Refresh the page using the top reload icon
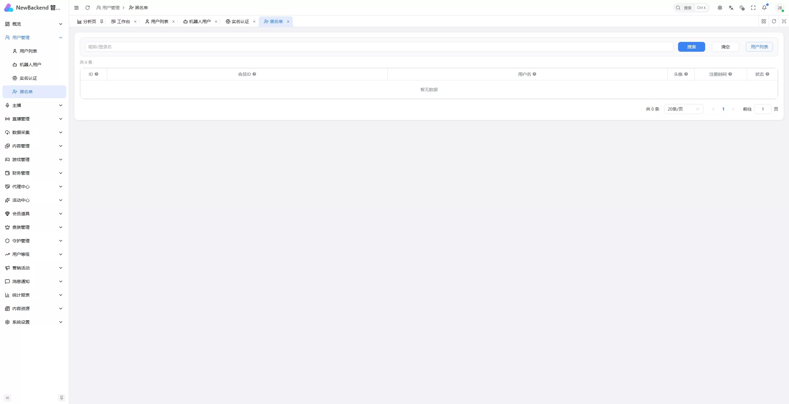 point(88,8)
